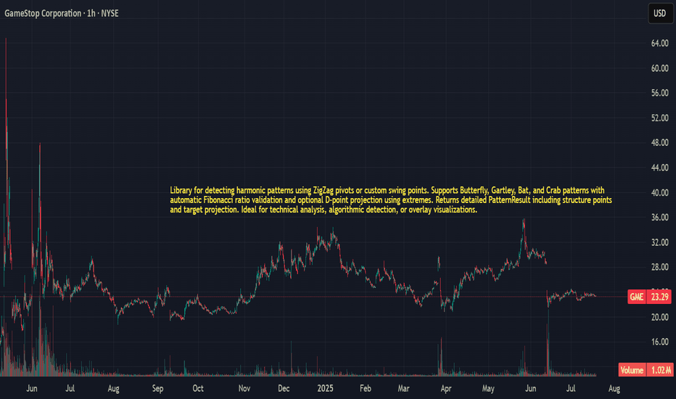Click the Oct time axis label
Image resolution: width=676 pixels, height=399 pixels.
(x=198, y=388)
